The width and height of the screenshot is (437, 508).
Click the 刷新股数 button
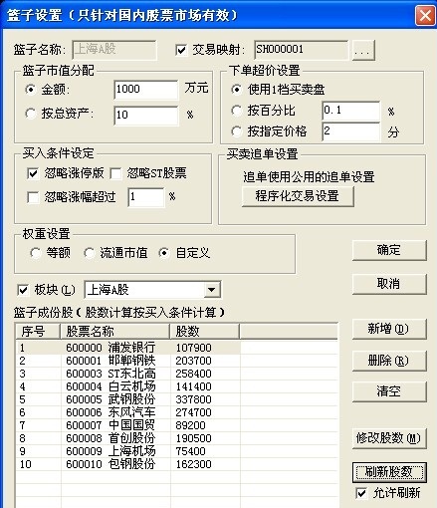tap(389, 472)
